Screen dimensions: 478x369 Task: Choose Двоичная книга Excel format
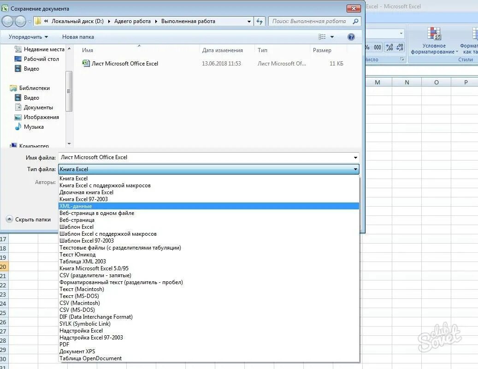click(209, 192)
